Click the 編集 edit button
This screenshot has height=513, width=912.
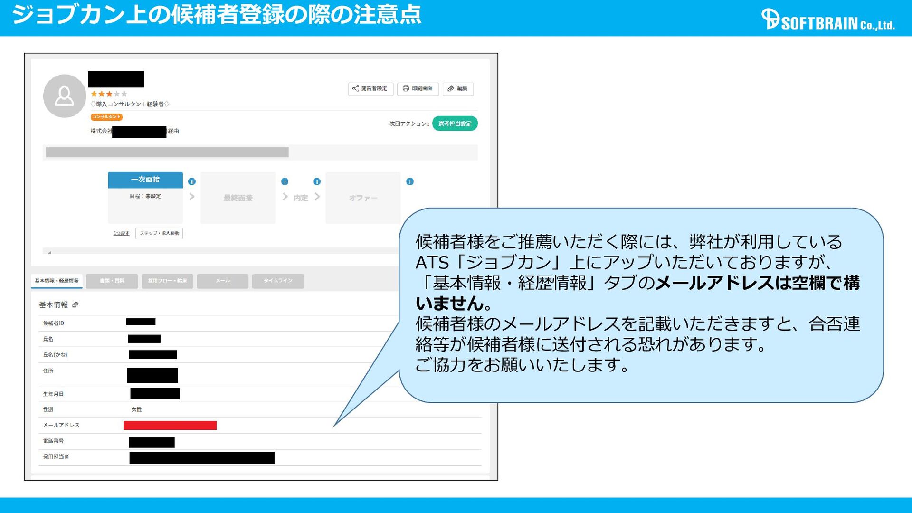[x=458, y=89]
